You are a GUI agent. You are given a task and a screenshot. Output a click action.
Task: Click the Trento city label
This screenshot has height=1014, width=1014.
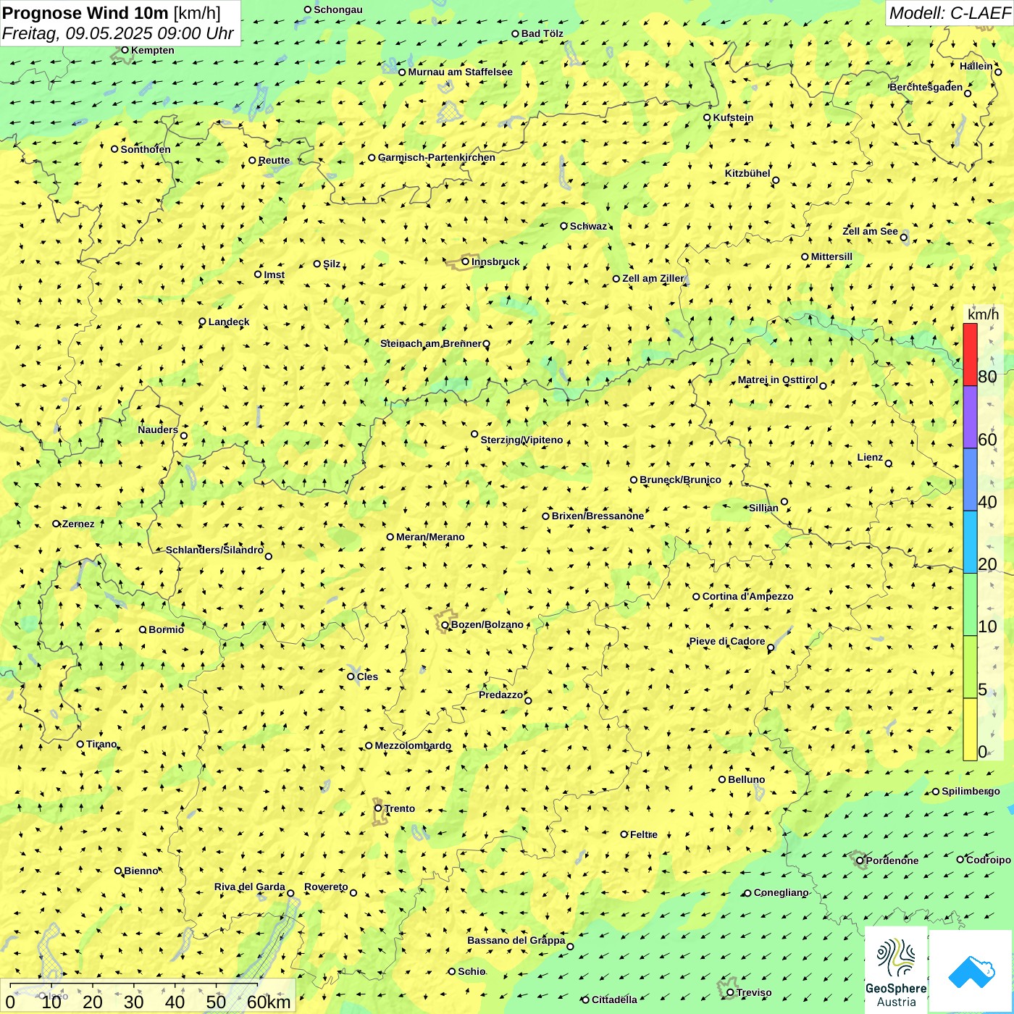pos(400,808)
